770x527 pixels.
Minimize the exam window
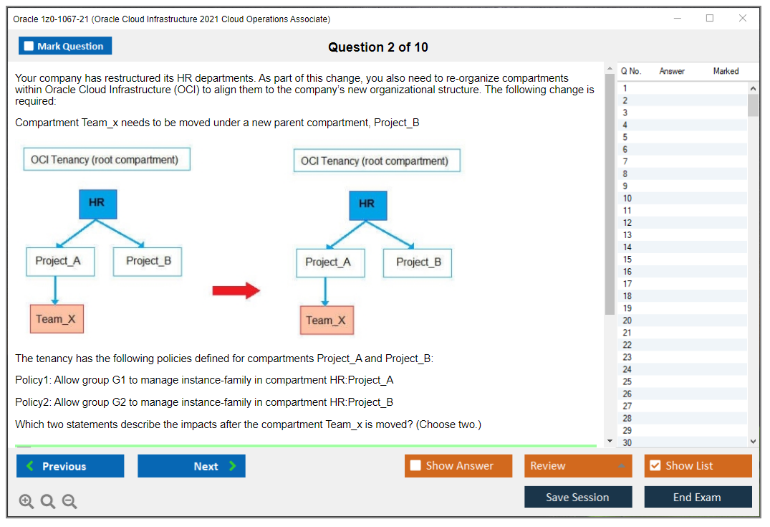pos(678,19)
